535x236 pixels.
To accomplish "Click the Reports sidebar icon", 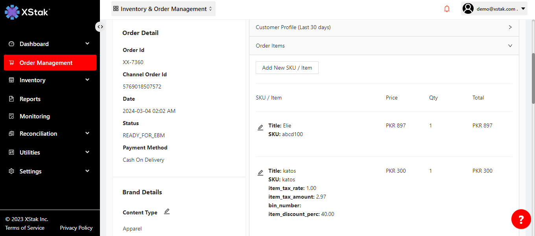I will coord(11,99).
